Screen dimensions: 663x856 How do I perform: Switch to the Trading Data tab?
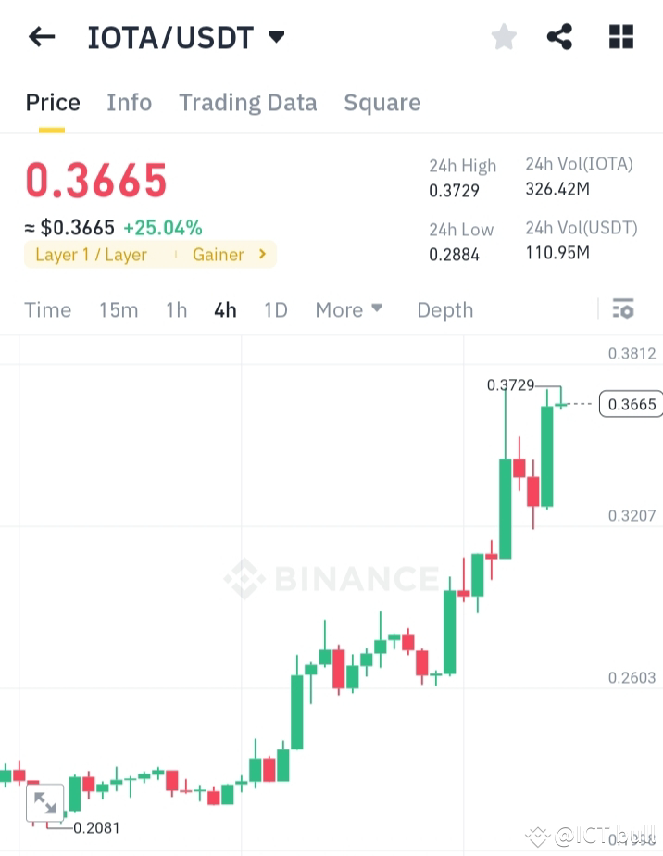click(247, 103)
